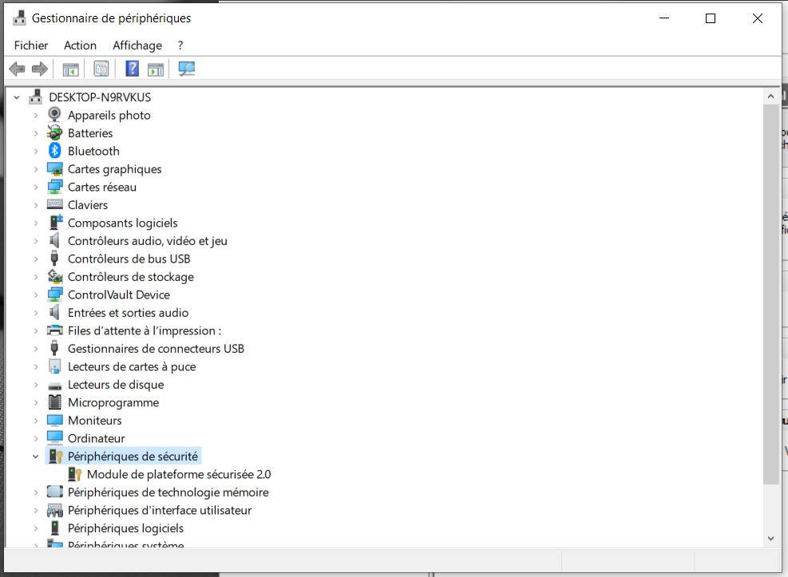Open the Action menu
The width and height of the screenshot is (788, 577).
tap(80, 45)
